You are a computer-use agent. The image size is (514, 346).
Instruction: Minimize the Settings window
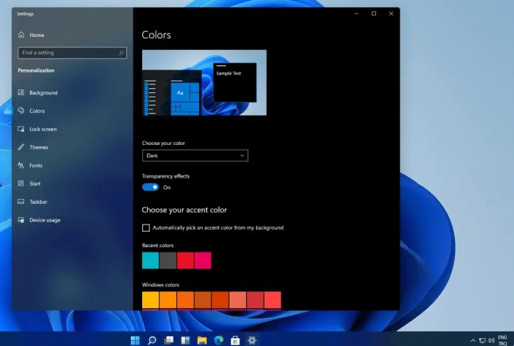[356, 13]
